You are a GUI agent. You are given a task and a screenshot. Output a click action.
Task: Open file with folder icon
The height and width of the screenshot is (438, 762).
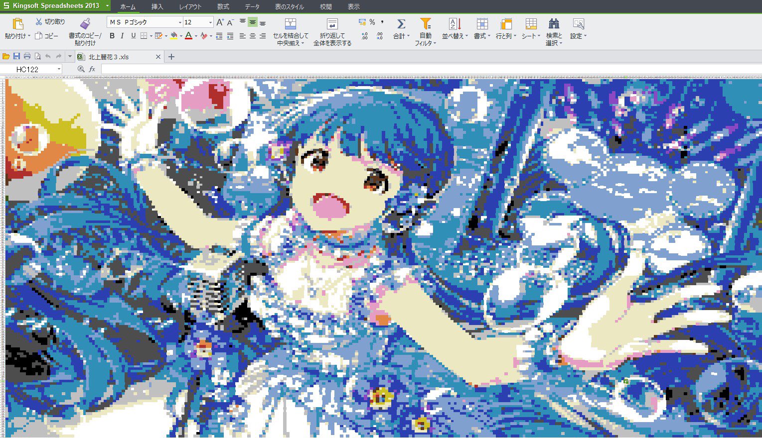[6, 57]
